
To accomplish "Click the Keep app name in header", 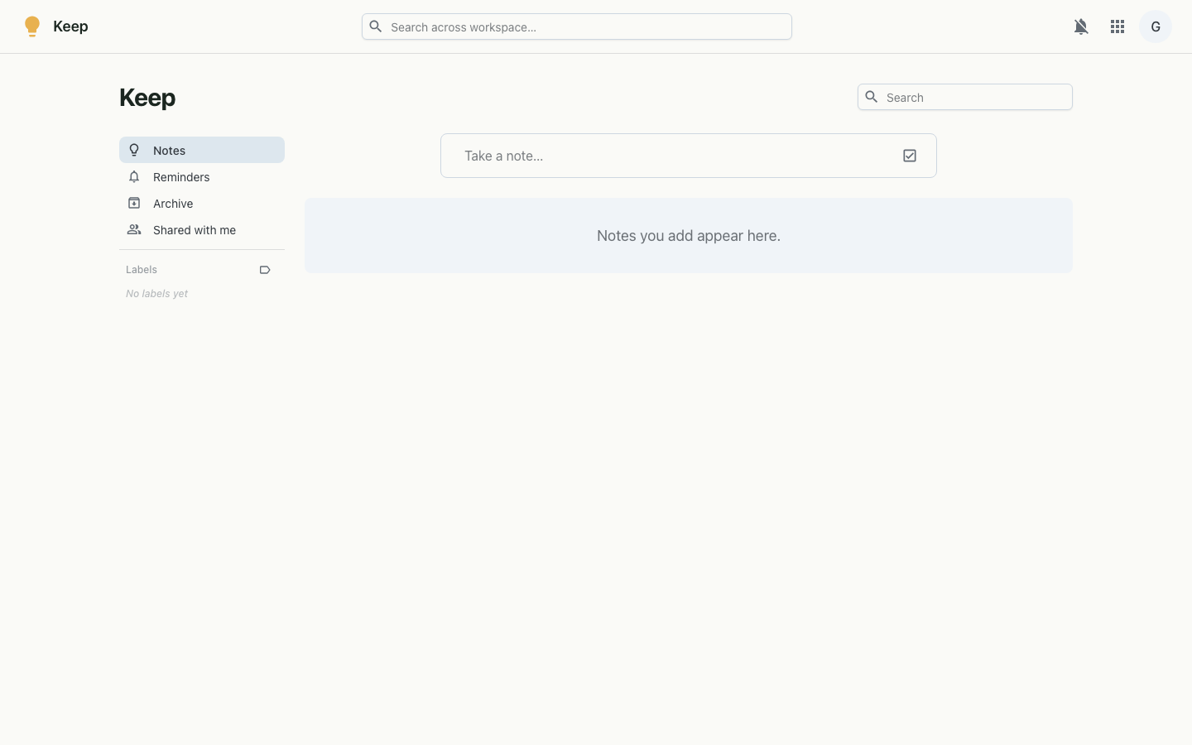I will (70, 26).
